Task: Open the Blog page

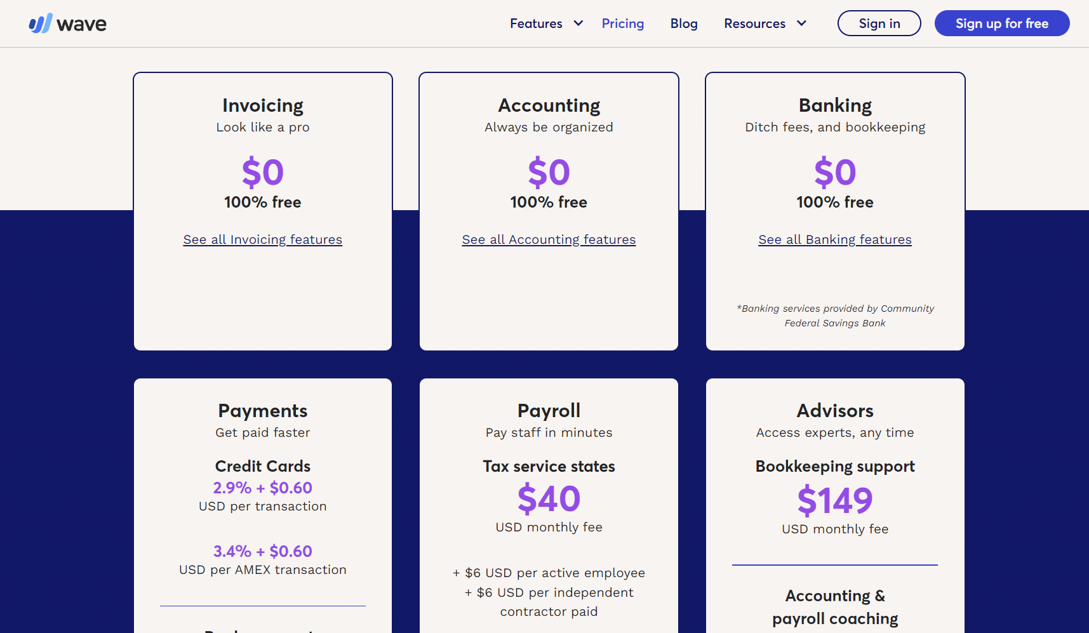Action: click(x=684, y=23)
